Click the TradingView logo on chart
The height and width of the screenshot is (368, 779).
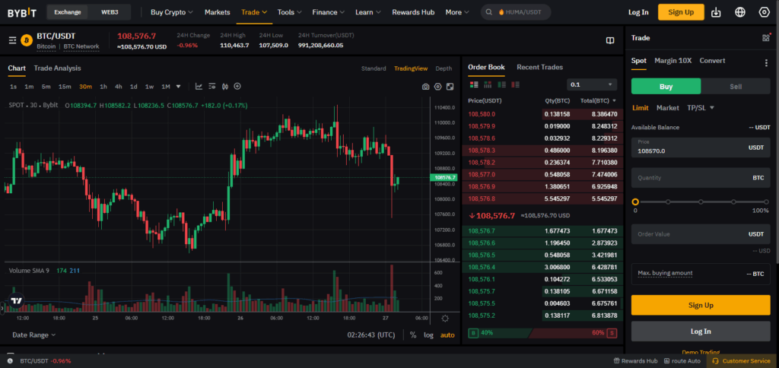point(17,300)
